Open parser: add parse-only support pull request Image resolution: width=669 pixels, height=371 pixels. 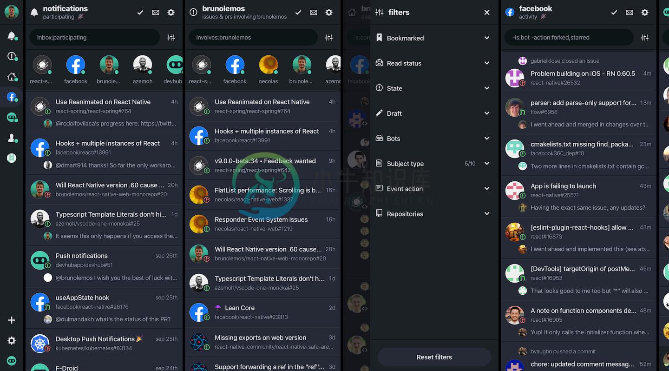point(578,113)
